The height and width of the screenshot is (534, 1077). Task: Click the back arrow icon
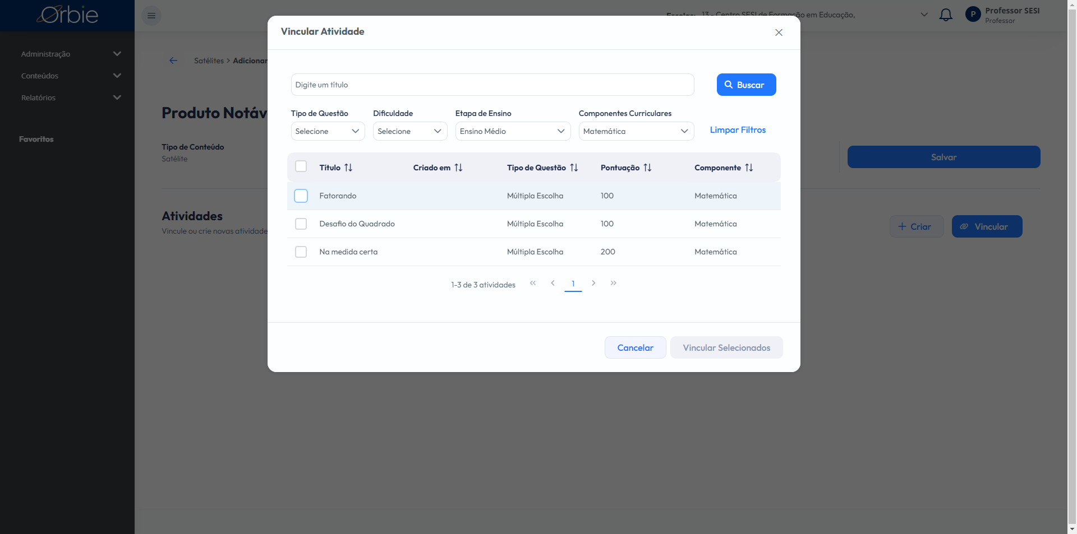(x=173, y=61)
